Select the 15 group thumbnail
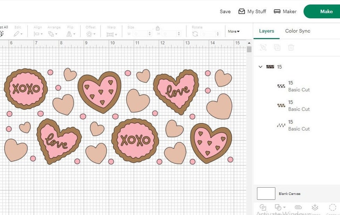 click(270, 67)
